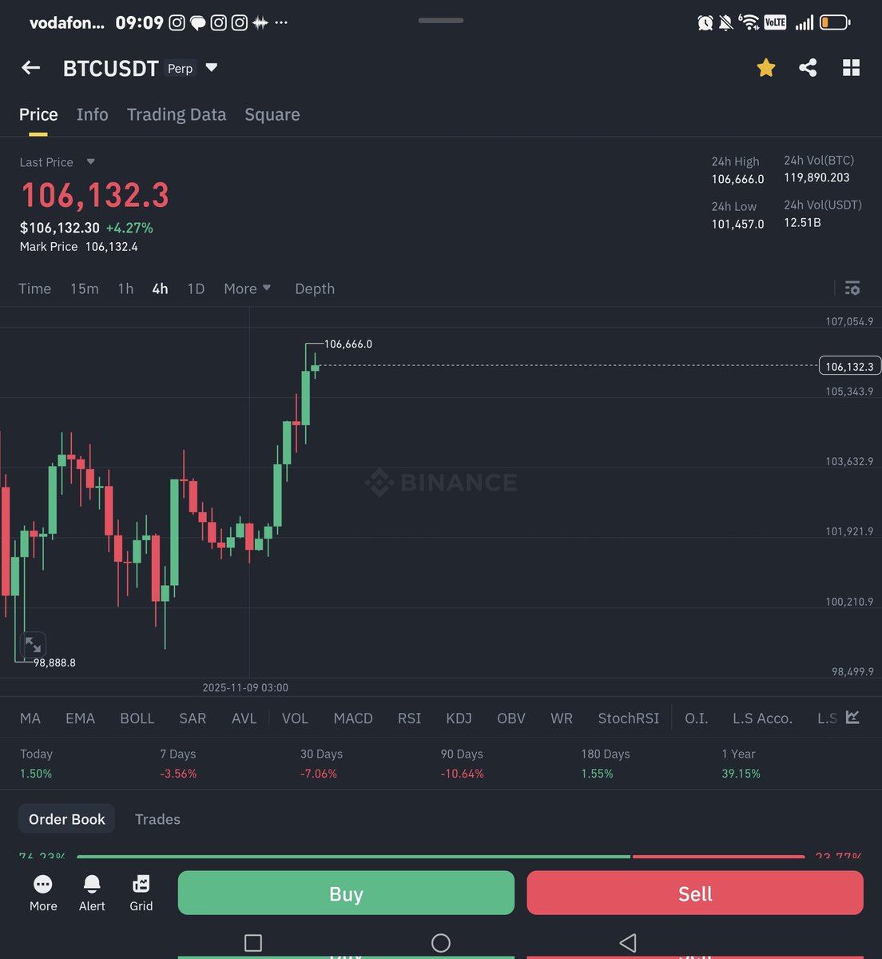Tap the pull-down handle at screen top
The height and width of the screenshot is (959, 882).
click(441, 20)
